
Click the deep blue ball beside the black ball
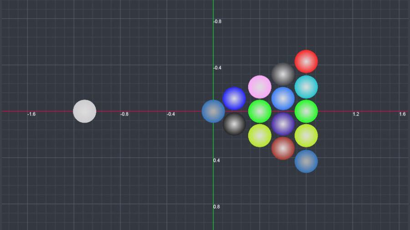pyautogui.click(x=234, y=99)
